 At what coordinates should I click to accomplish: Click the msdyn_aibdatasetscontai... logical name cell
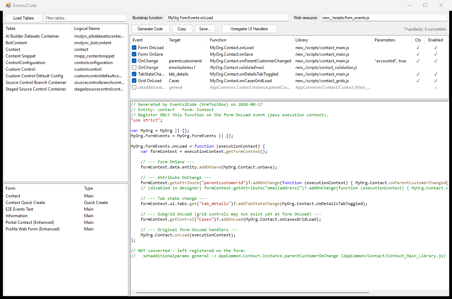click(99, 36)
